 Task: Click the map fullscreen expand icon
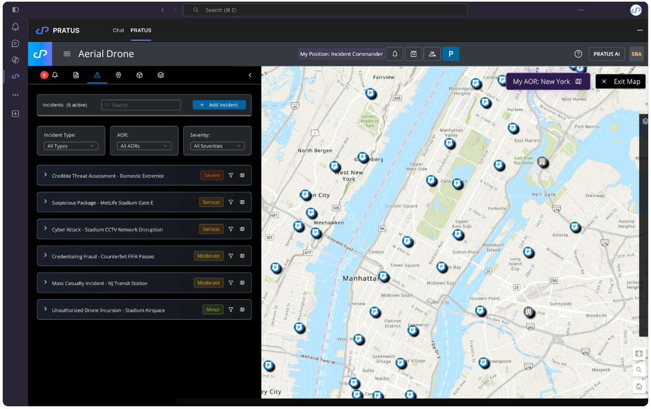pyautogui.click(x=639, y=354)
